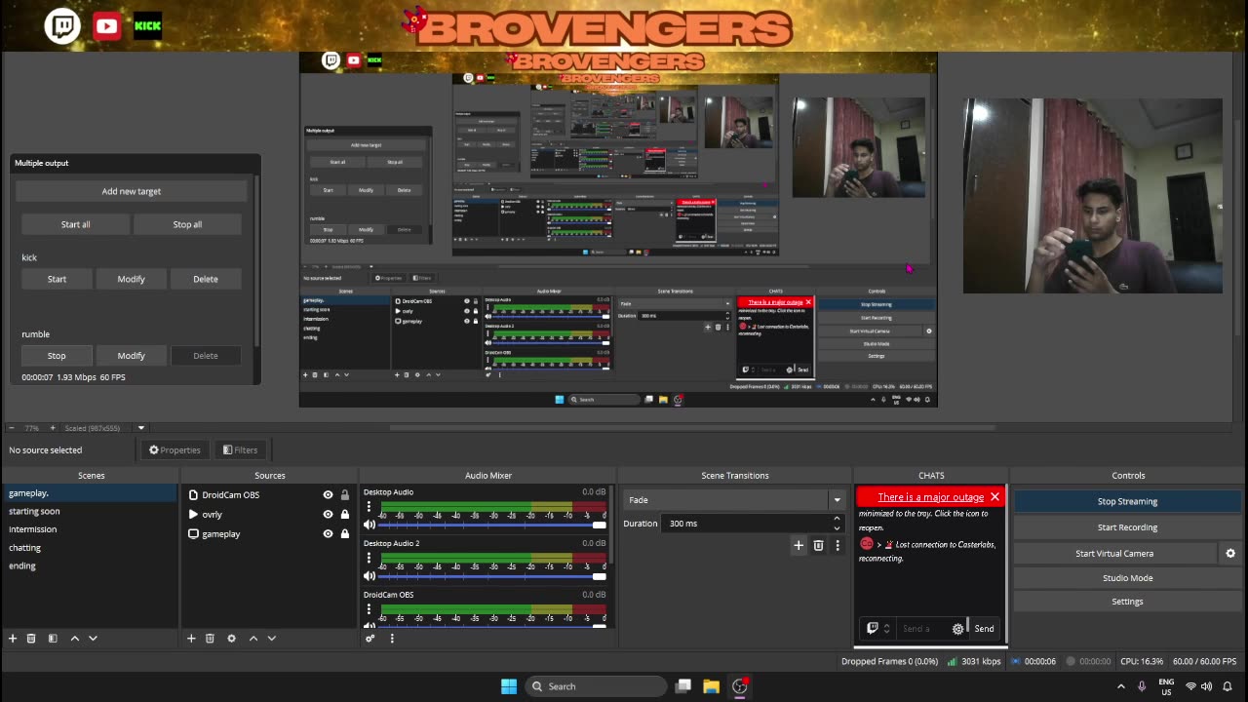
Task: Add a new scene with plus icon
Action: (13, 639)
